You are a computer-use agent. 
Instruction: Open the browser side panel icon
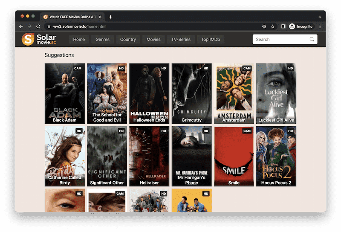tap(283, 26)
